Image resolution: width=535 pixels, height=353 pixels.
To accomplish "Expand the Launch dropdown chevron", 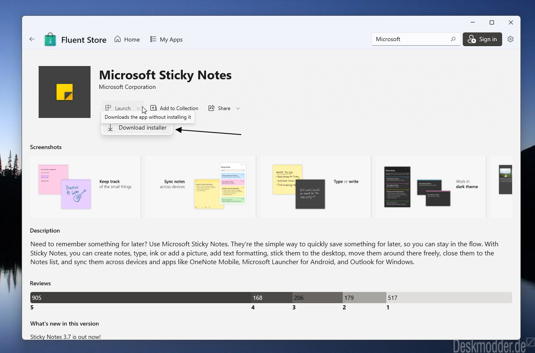I will point(138,108).
